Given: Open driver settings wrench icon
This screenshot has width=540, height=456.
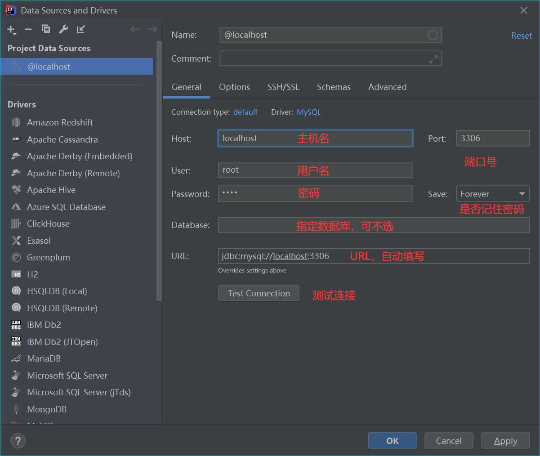Looking at the screenshot, I should [x=63, y=29].
